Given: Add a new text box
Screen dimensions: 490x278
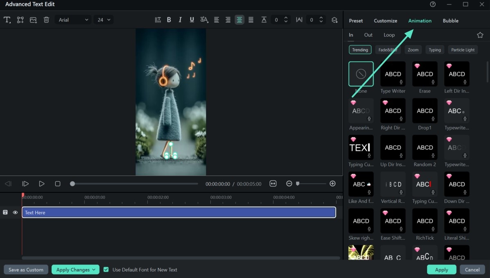Looking at the screenshot, I should click(7, 20).
